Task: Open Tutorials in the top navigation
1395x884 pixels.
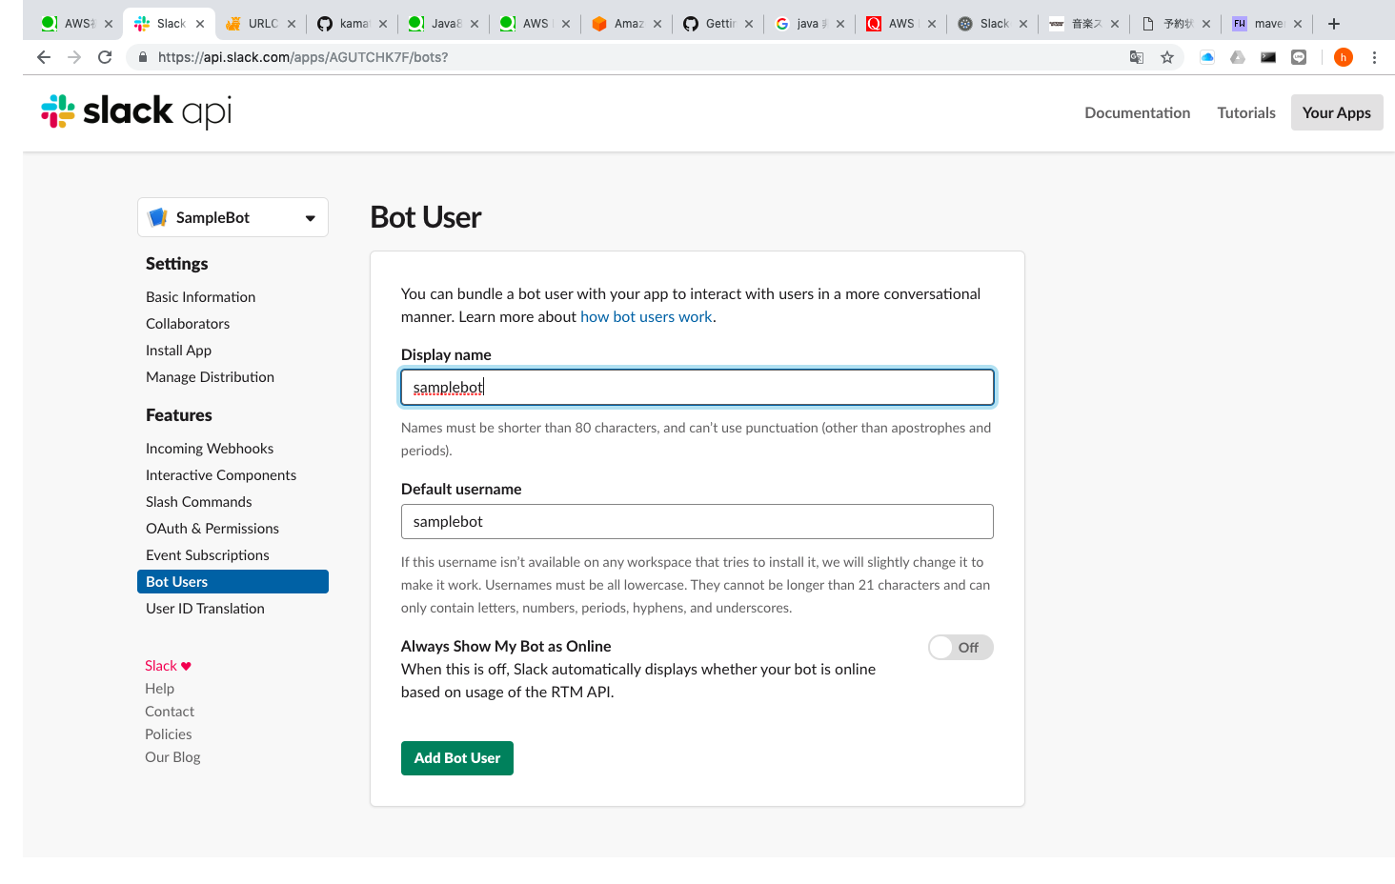Action: [x=1246, y=112]
